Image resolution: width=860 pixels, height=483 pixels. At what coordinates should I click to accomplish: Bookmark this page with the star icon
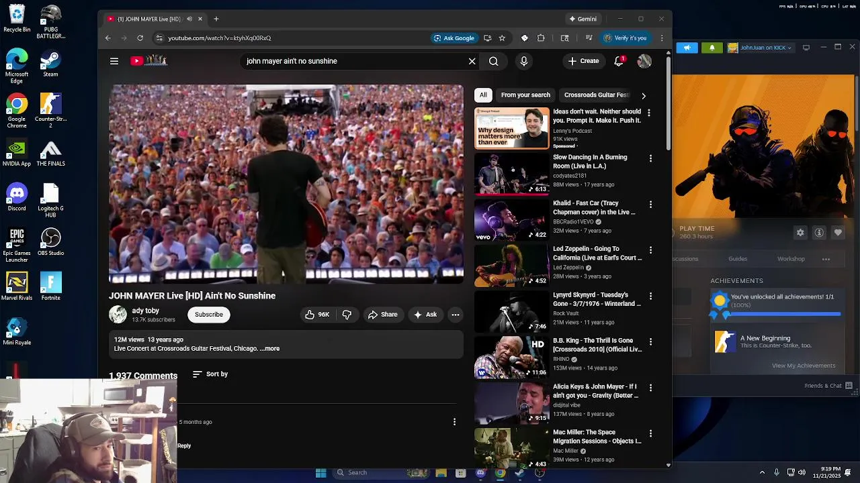502,38
